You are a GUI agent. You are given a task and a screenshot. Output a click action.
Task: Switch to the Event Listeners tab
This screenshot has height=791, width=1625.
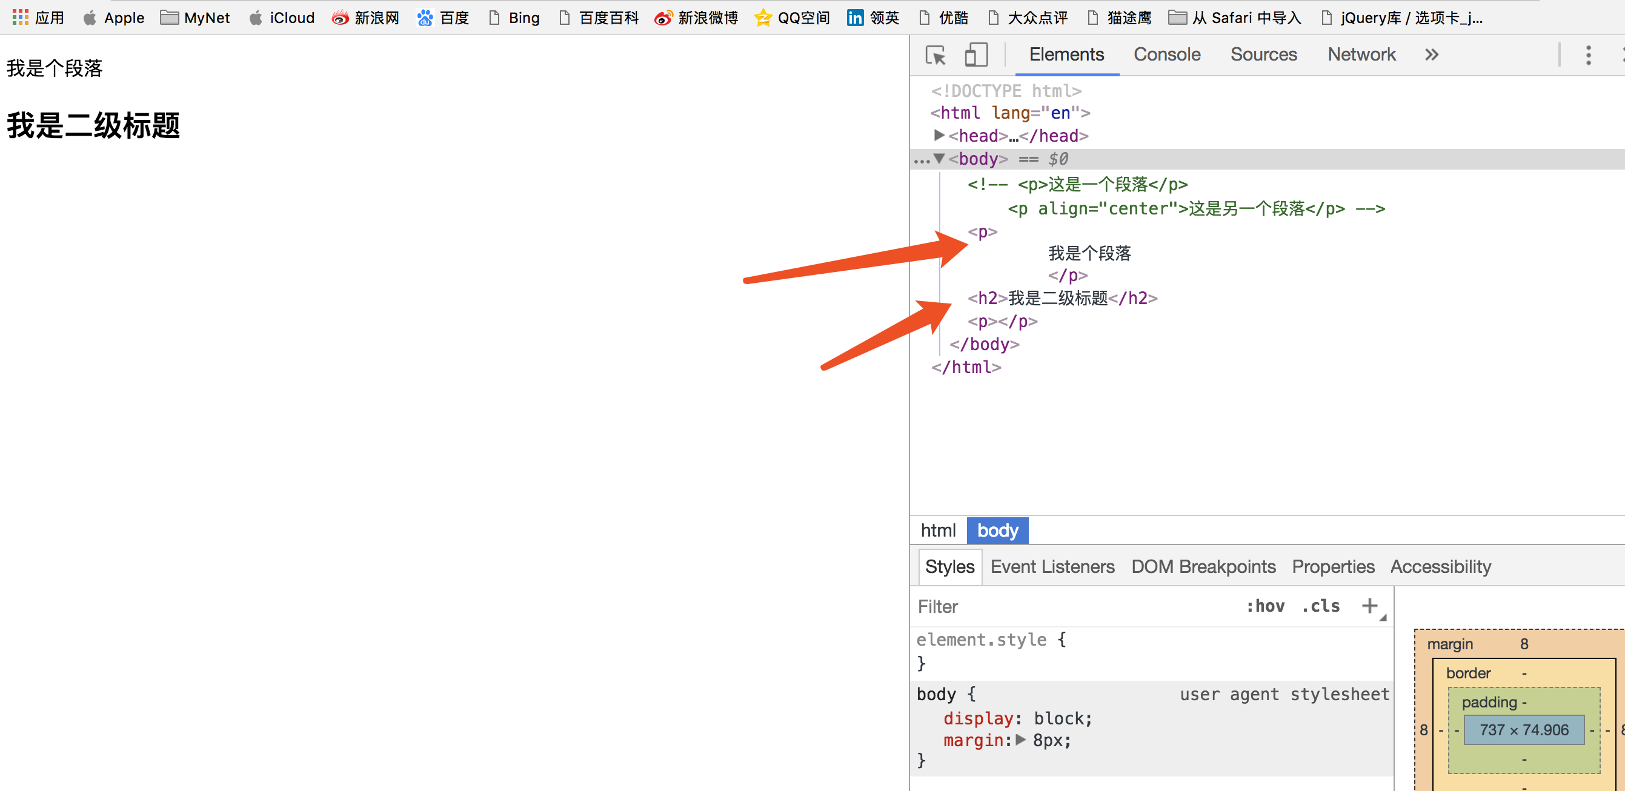tap(1052, 566)
